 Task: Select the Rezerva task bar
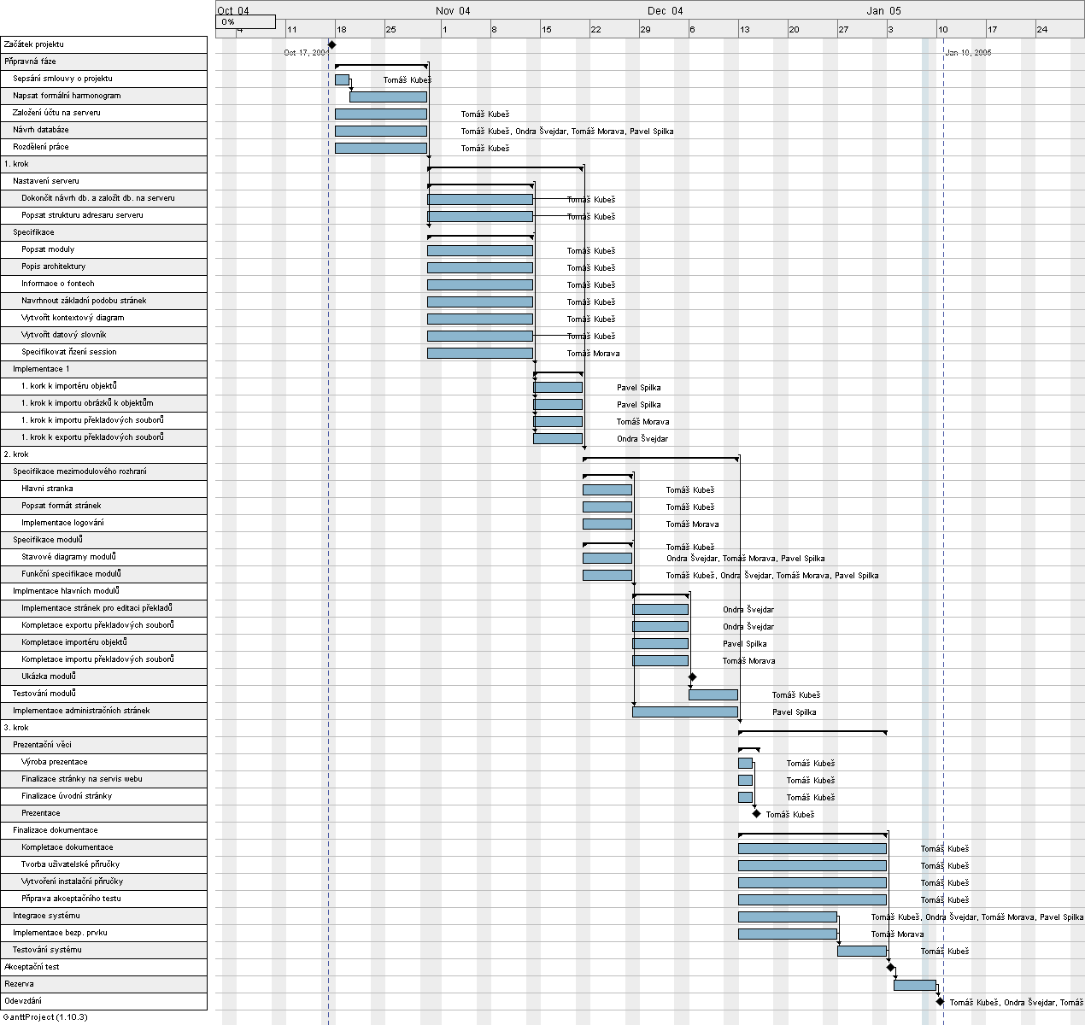pyautogui.click(x=914, y=985)
